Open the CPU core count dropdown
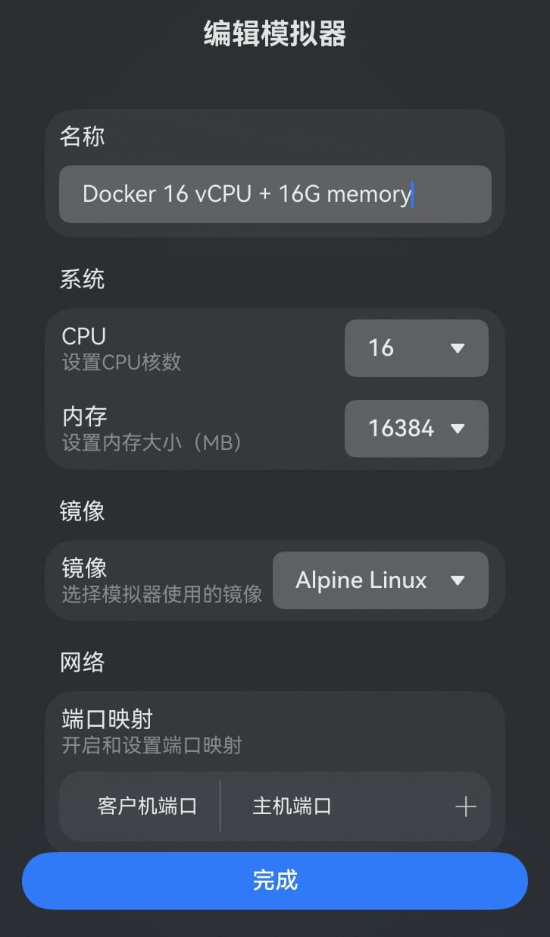The width and height of the screenshot is (550, 937). tap(416, 348)
